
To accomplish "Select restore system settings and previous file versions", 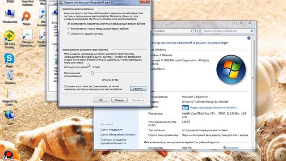I will point(69,24).
